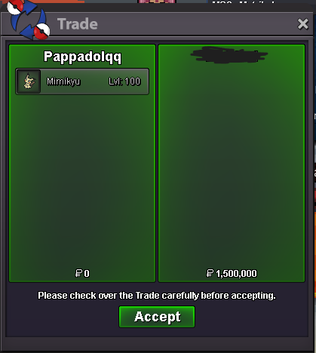316x353 pixels.
Task: Click empty area of Pappadolqq's offer panel
Action: click(82, 181)
